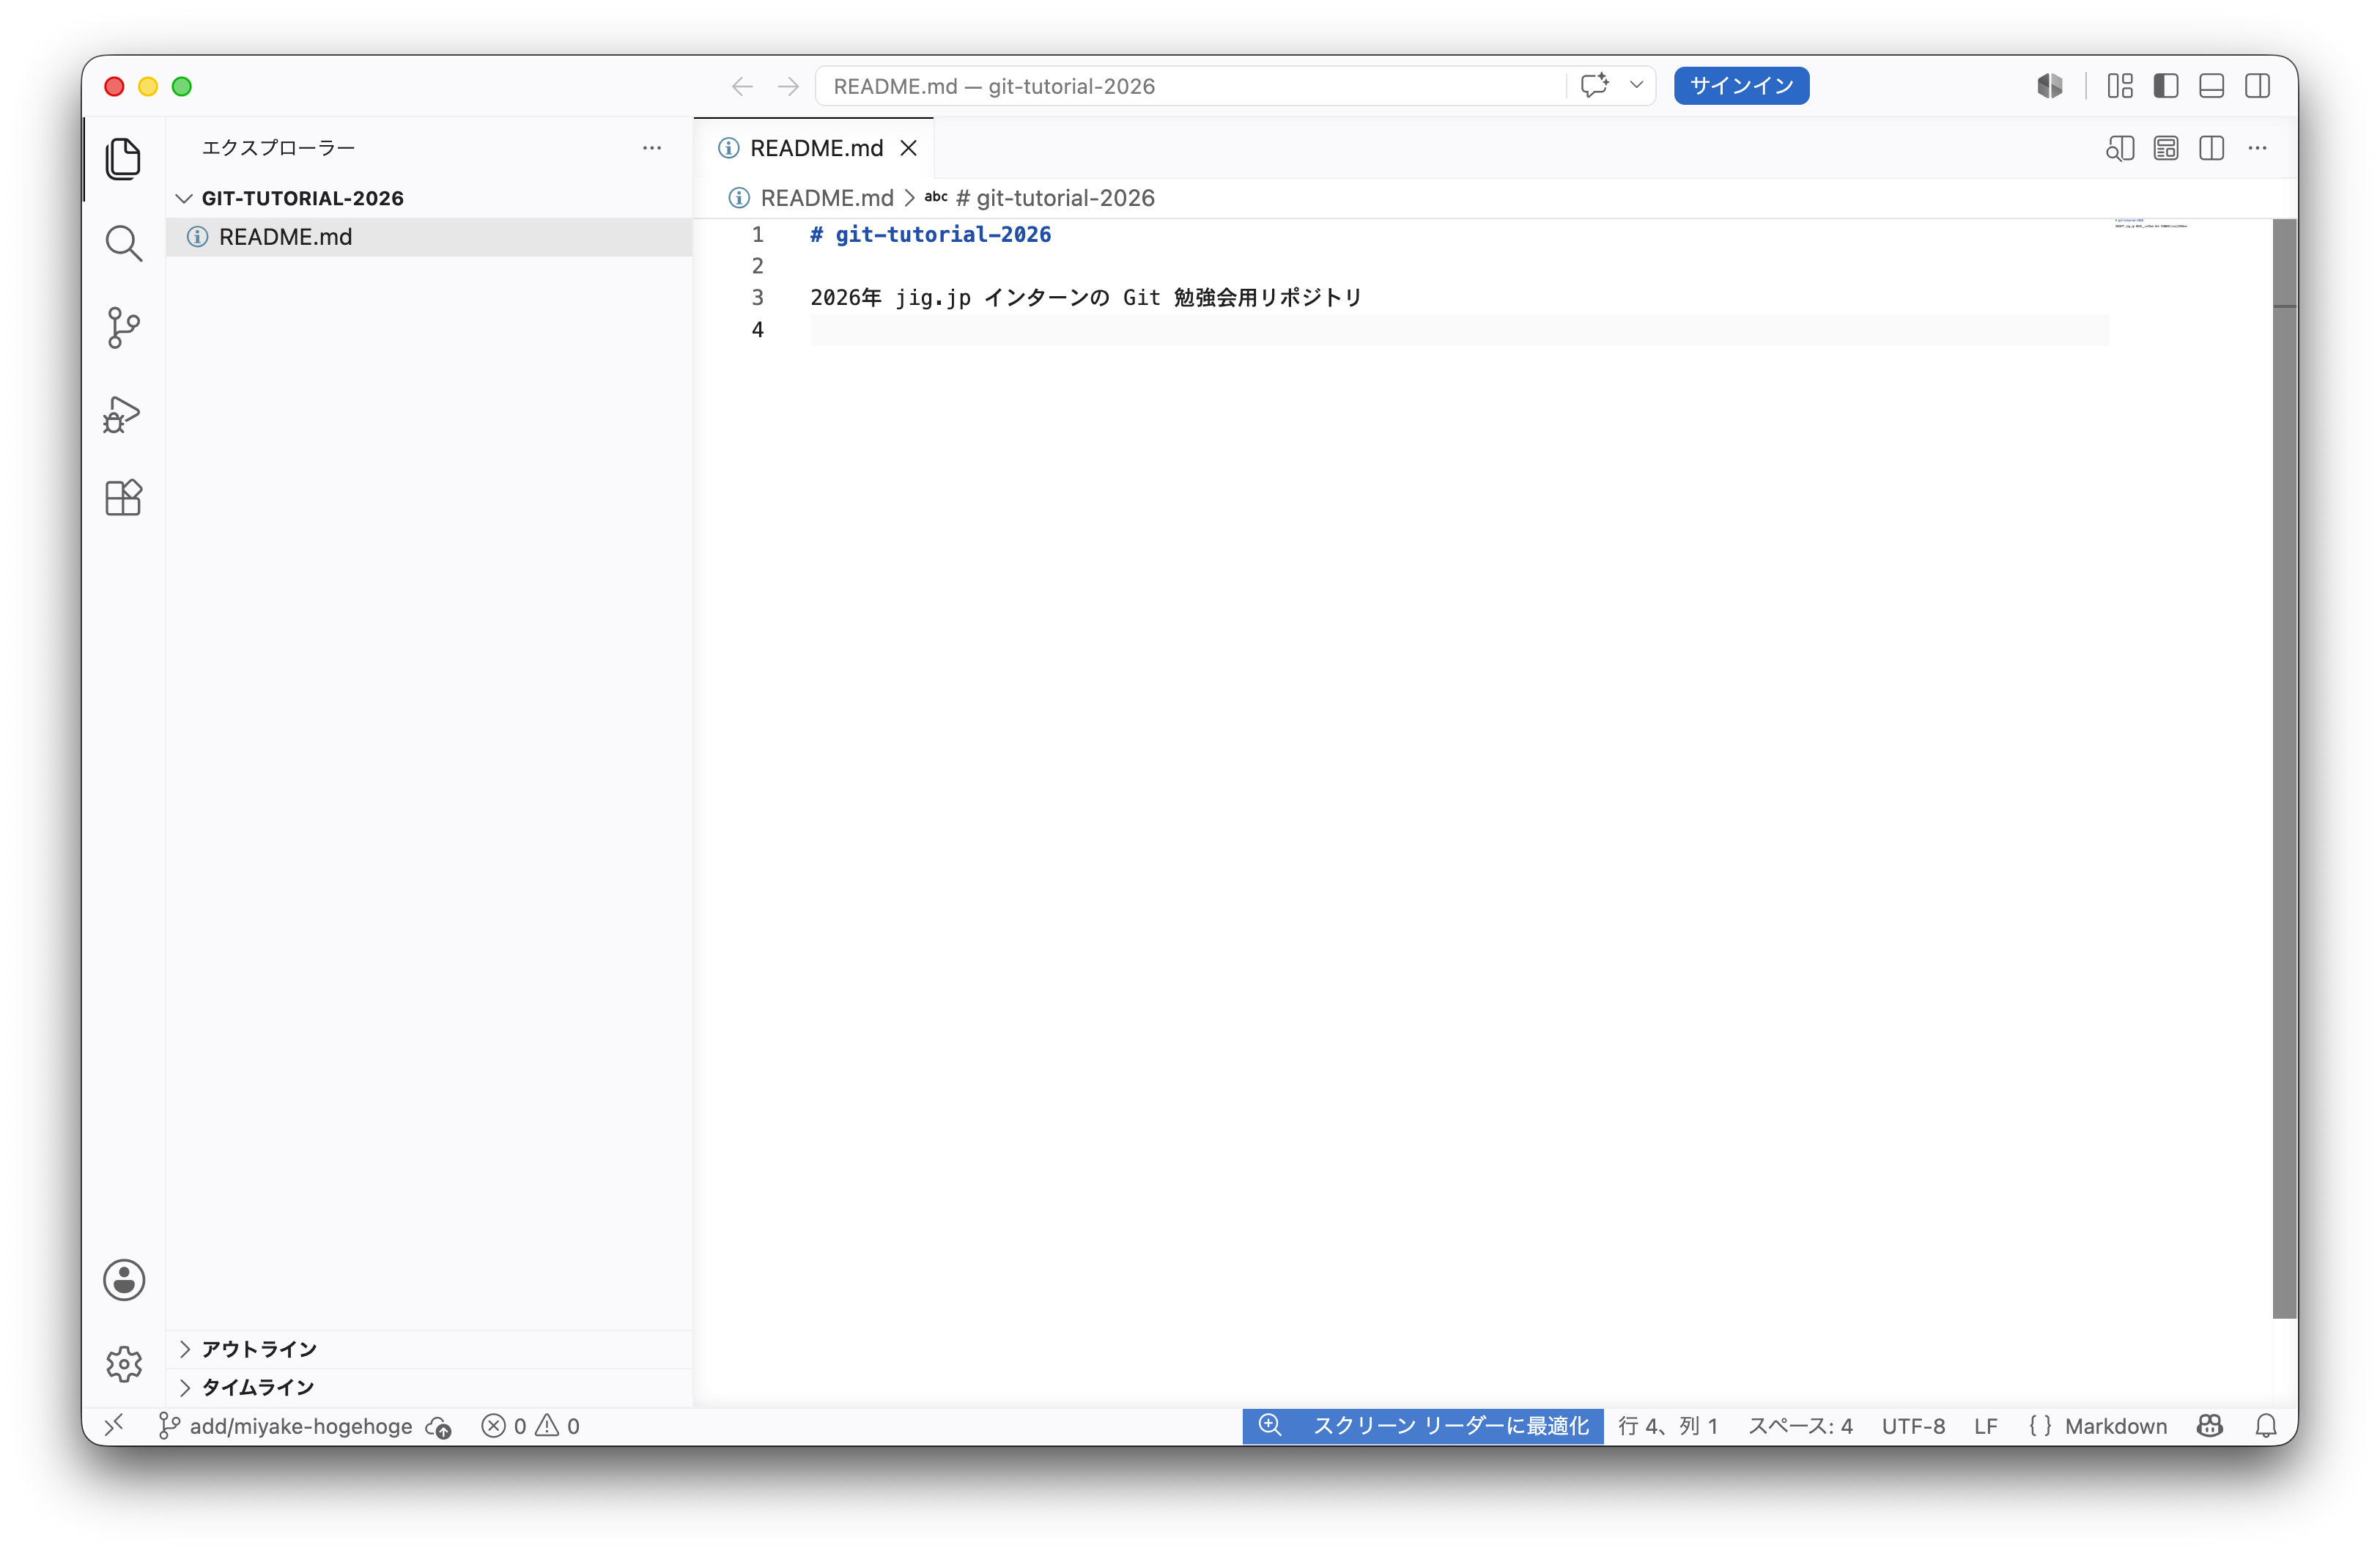Toggle the bottom panel

click(x=2212, y=86)
